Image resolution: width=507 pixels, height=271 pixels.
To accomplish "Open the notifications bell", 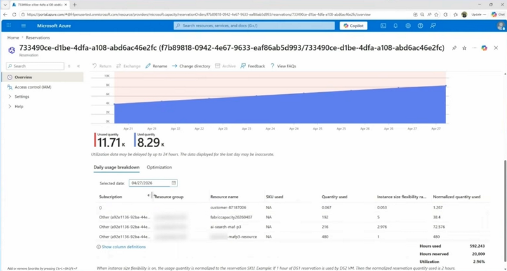I will coord(395,26).
